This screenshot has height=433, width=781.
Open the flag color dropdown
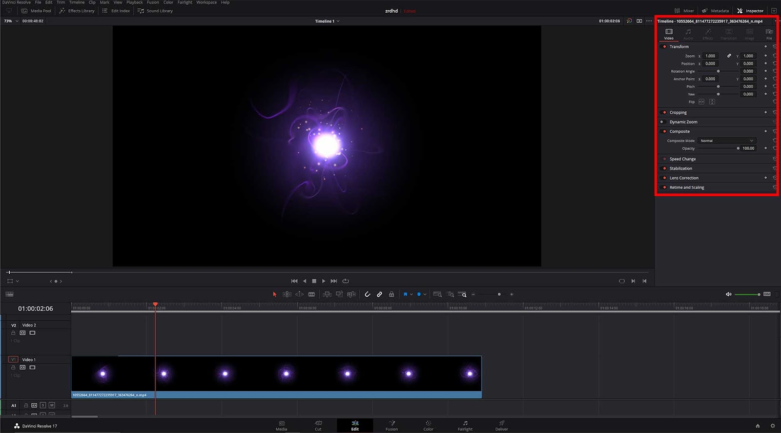(411, 294)
